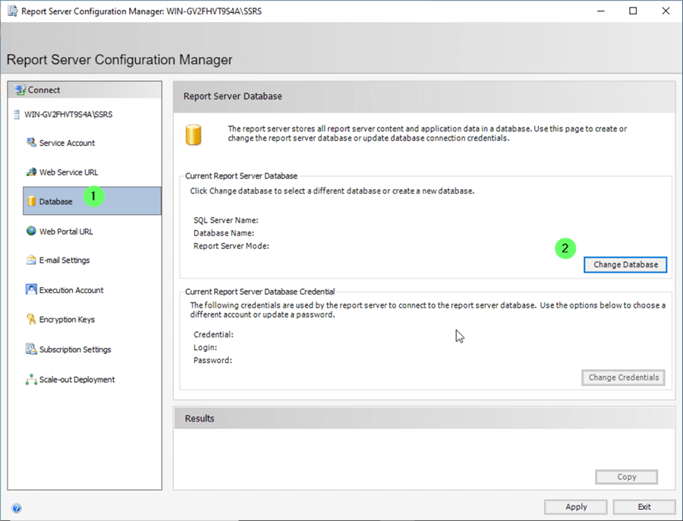Open the help icon at bottom left
683x521 pixels.
pyautogui.click(x=17, y=508)
